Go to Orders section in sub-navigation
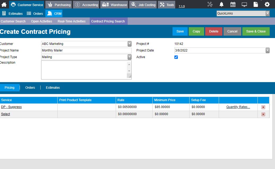 pos(35,13)
